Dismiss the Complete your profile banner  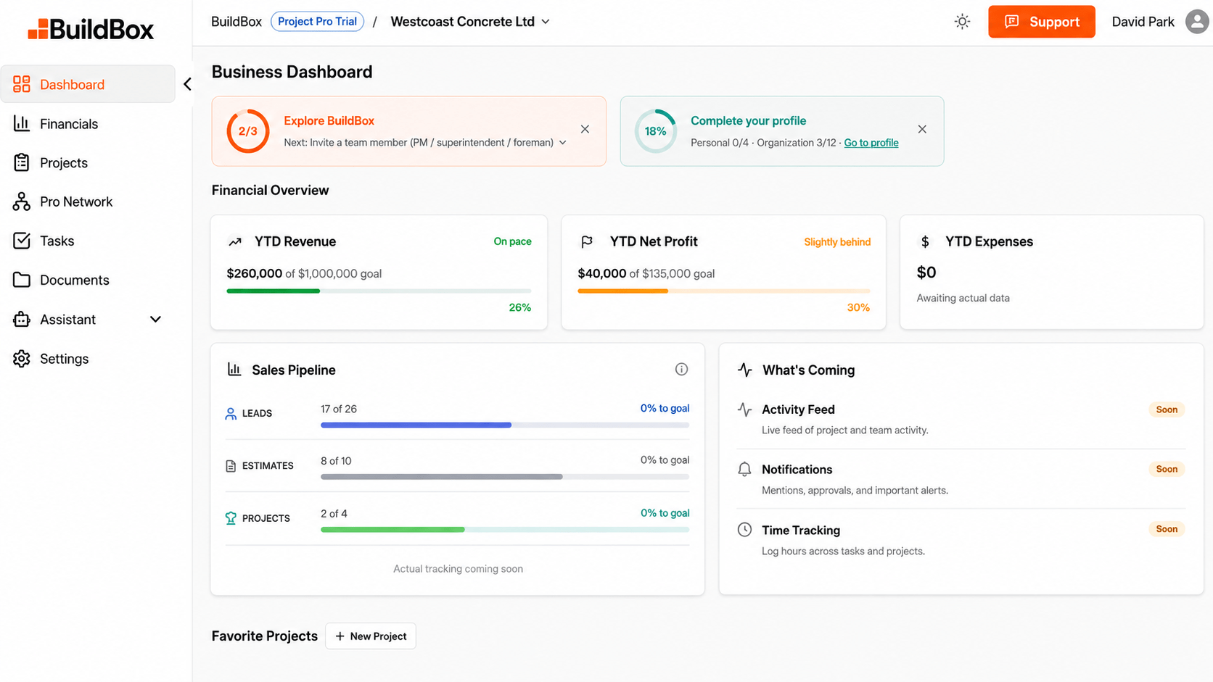(x=922, y=129)
